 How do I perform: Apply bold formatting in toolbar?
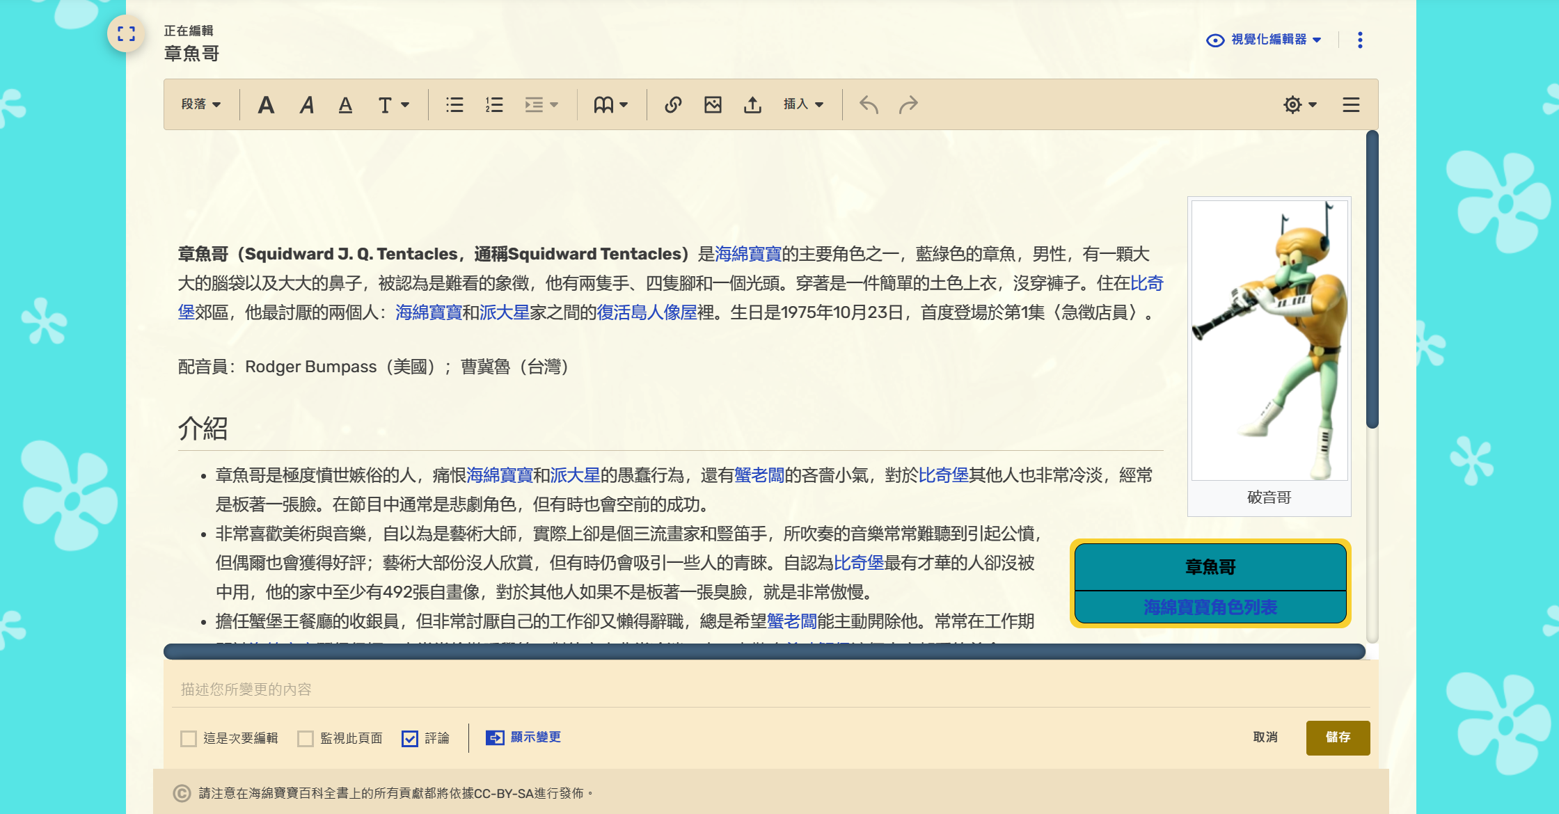coord(266,105)
